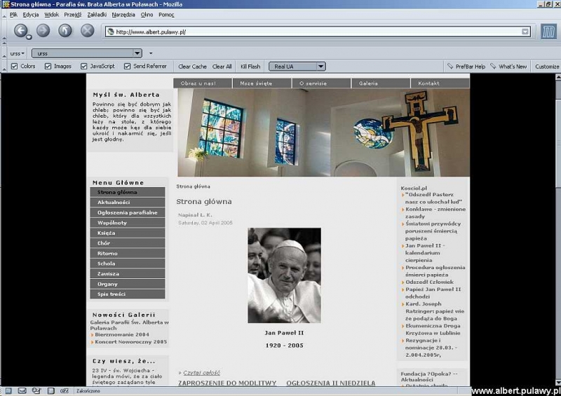The height and width of the screenshot is (396, 561).
Task: Open the Obraz u nas! site tab
Action: tap(203, 83)
